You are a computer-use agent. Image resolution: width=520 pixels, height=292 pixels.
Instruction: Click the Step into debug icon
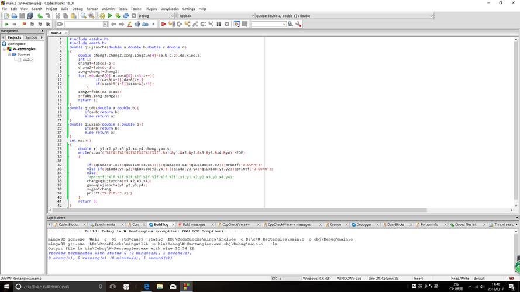[x=187, y=24]
